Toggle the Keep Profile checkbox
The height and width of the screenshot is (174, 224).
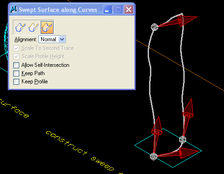coord(16,82)
